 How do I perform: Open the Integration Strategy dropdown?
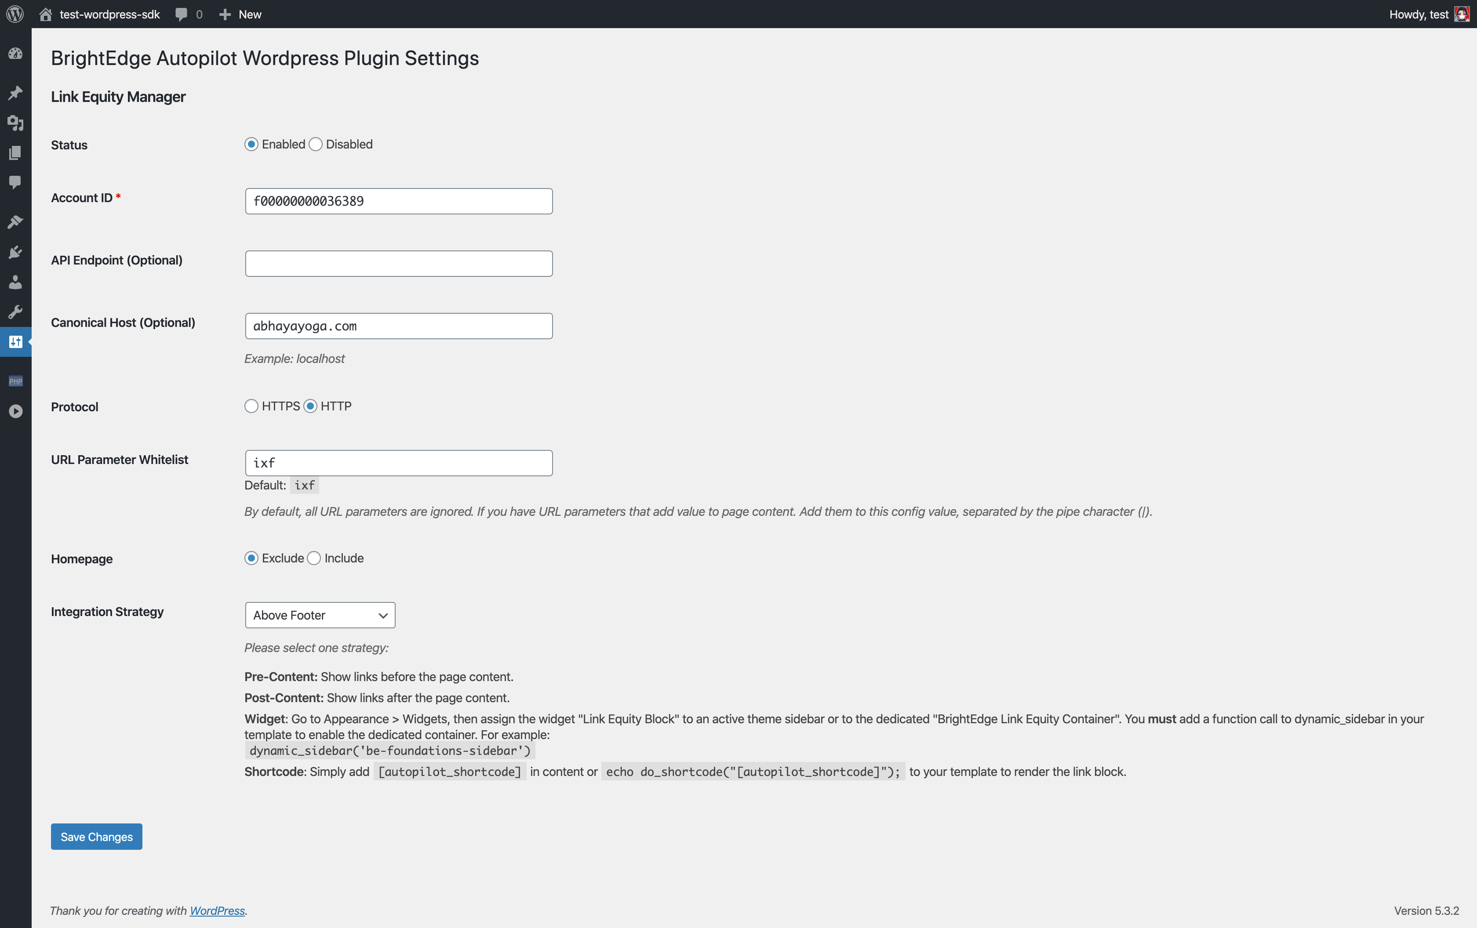(x=320, y=615)
